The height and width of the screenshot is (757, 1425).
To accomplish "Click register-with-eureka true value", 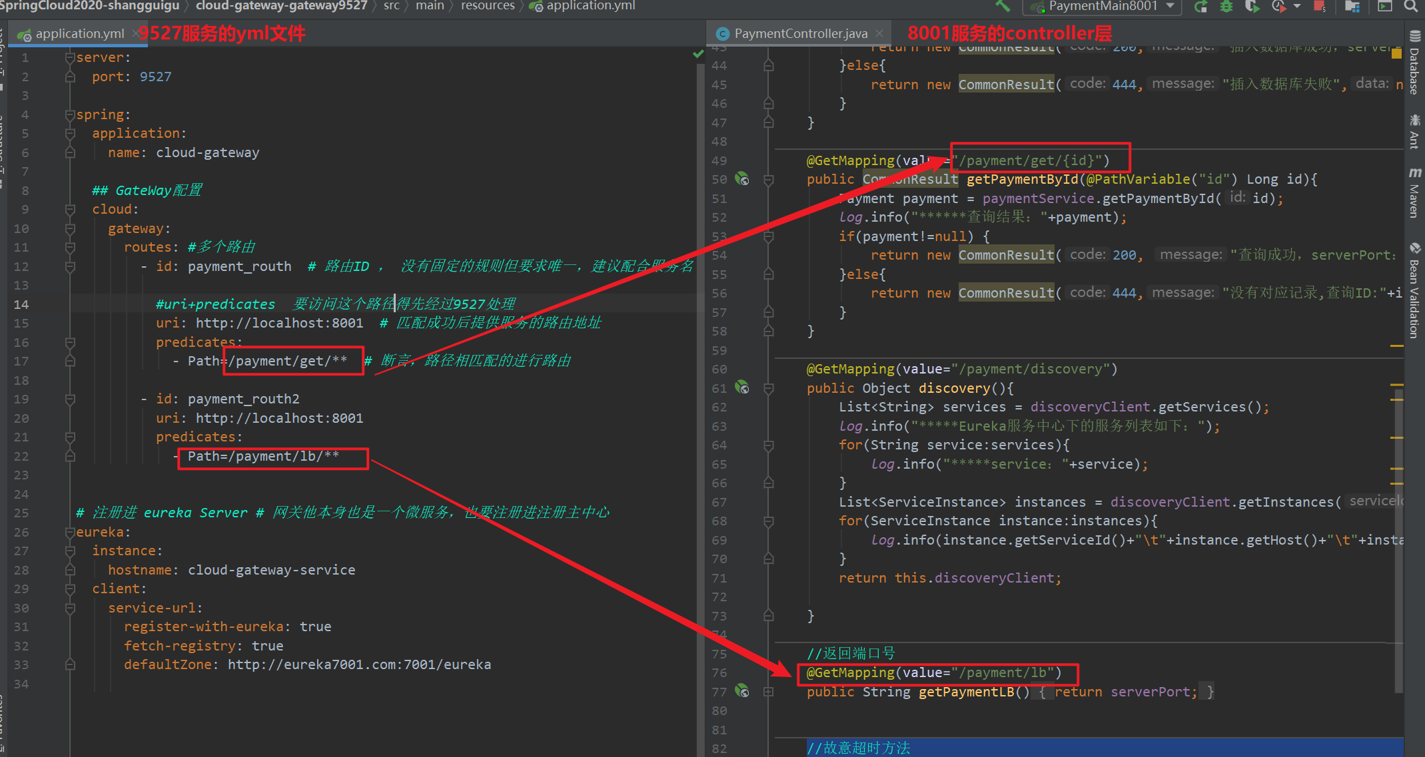I will [315, 627].
